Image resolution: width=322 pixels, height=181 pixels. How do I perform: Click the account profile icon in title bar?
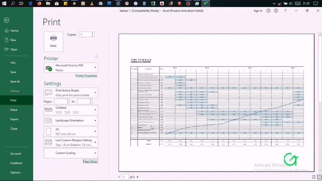tap(276, 11)
